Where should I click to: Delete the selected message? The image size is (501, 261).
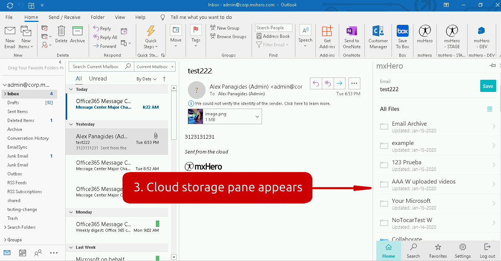click(x=61, y=35)
